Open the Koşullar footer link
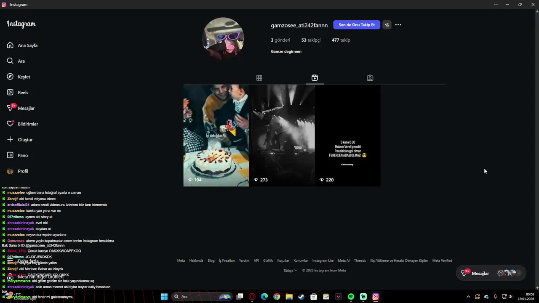This screenshot has width=539, height=303. (x=283, y=260)
